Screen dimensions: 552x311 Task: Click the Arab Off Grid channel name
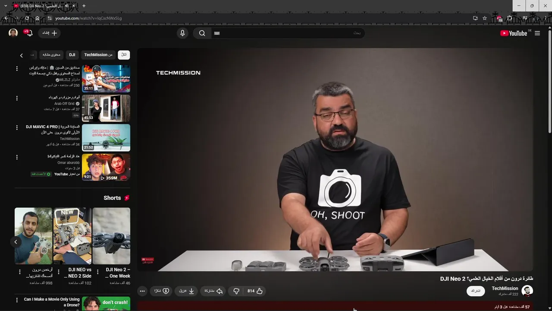click(65, 104)
